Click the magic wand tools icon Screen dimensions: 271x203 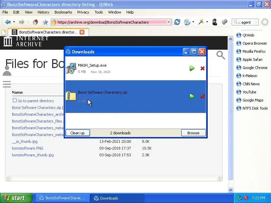[201, 22]
